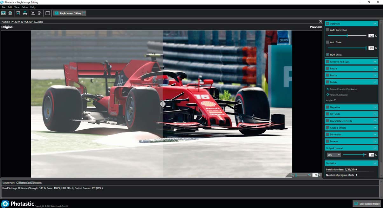The height and width of the screenshot is (208, 383).
Task: Click the image zoom slider
Action: (301, 175)
